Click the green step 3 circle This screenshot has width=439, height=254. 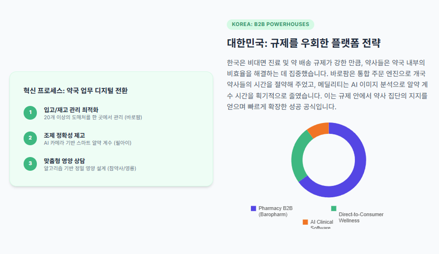(30, 164)
